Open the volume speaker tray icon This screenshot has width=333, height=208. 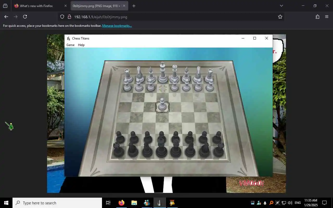point(290,203)
